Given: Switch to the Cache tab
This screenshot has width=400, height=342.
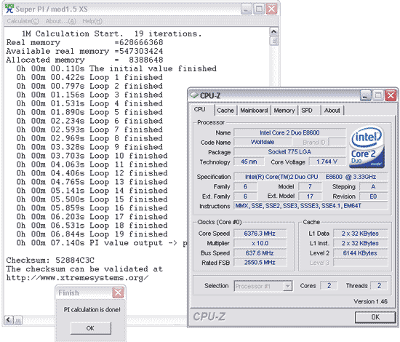Looking at the screenshot, I should tap(225, 111).
